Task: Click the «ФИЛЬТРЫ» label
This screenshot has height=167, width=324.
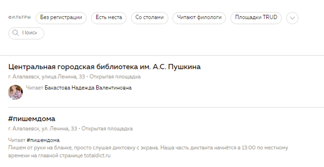Action: (x=19, y=17)
